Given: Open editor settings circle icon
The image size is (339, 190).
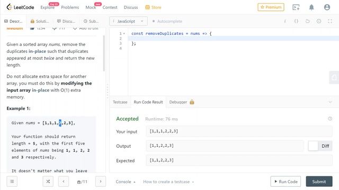Looking at the screenshot, I should (319, 21).
